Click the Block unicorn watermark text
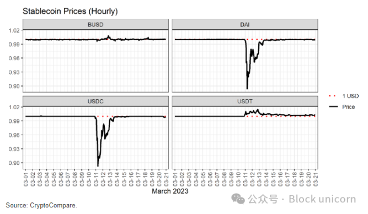 click(322, 199)
